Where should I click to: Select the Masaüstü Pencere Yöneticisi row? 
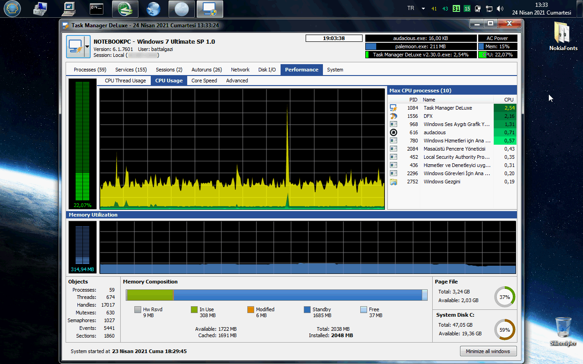(x=452, y=149)
